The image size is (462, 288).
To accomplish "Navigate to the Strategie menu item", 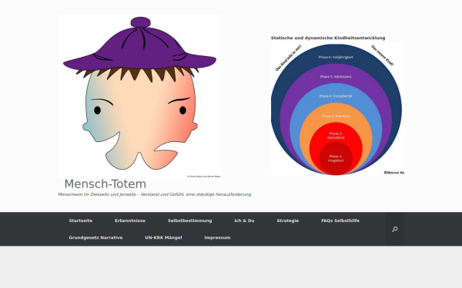I will (x=287, y=220).
